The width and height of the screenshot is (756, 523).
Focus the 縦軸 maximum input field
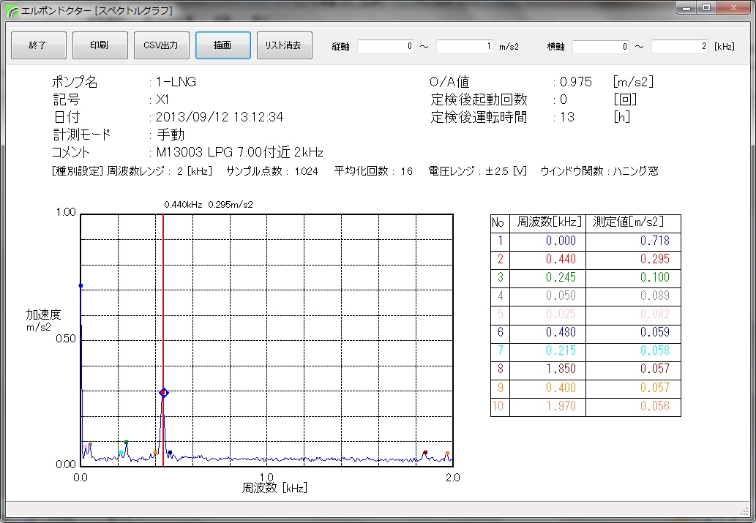pyautogui.click(x=465, y=46)
